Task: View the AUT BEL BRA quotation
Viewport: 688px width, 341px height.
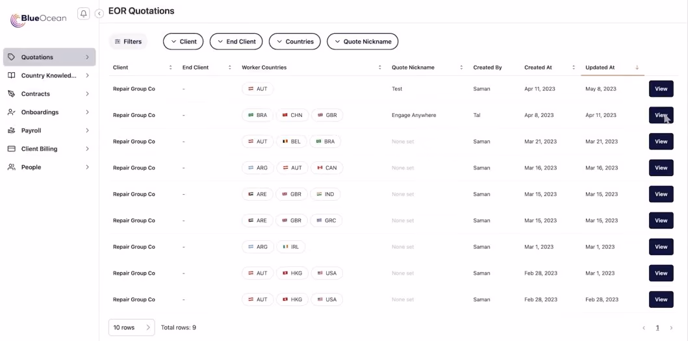Action: pos(661,142)
